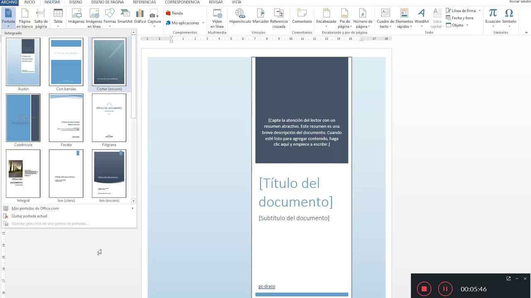Open the Cuadro de texto dropdown
This screenshot has height=298, width=531.
pyautogui.click(x=385, y=19)
